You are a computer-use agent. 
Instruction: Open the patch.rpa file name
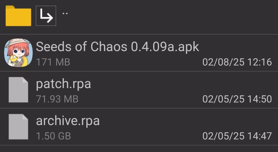click(x=63, y=84)
